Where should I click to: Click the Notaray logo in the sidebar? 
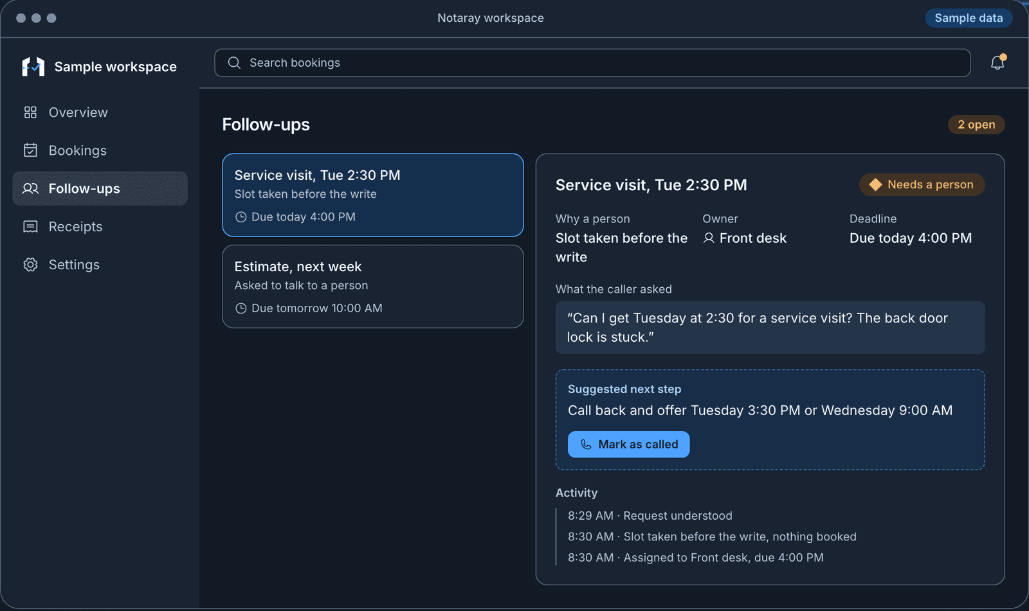pyautogui.click(x=33, y=67)
